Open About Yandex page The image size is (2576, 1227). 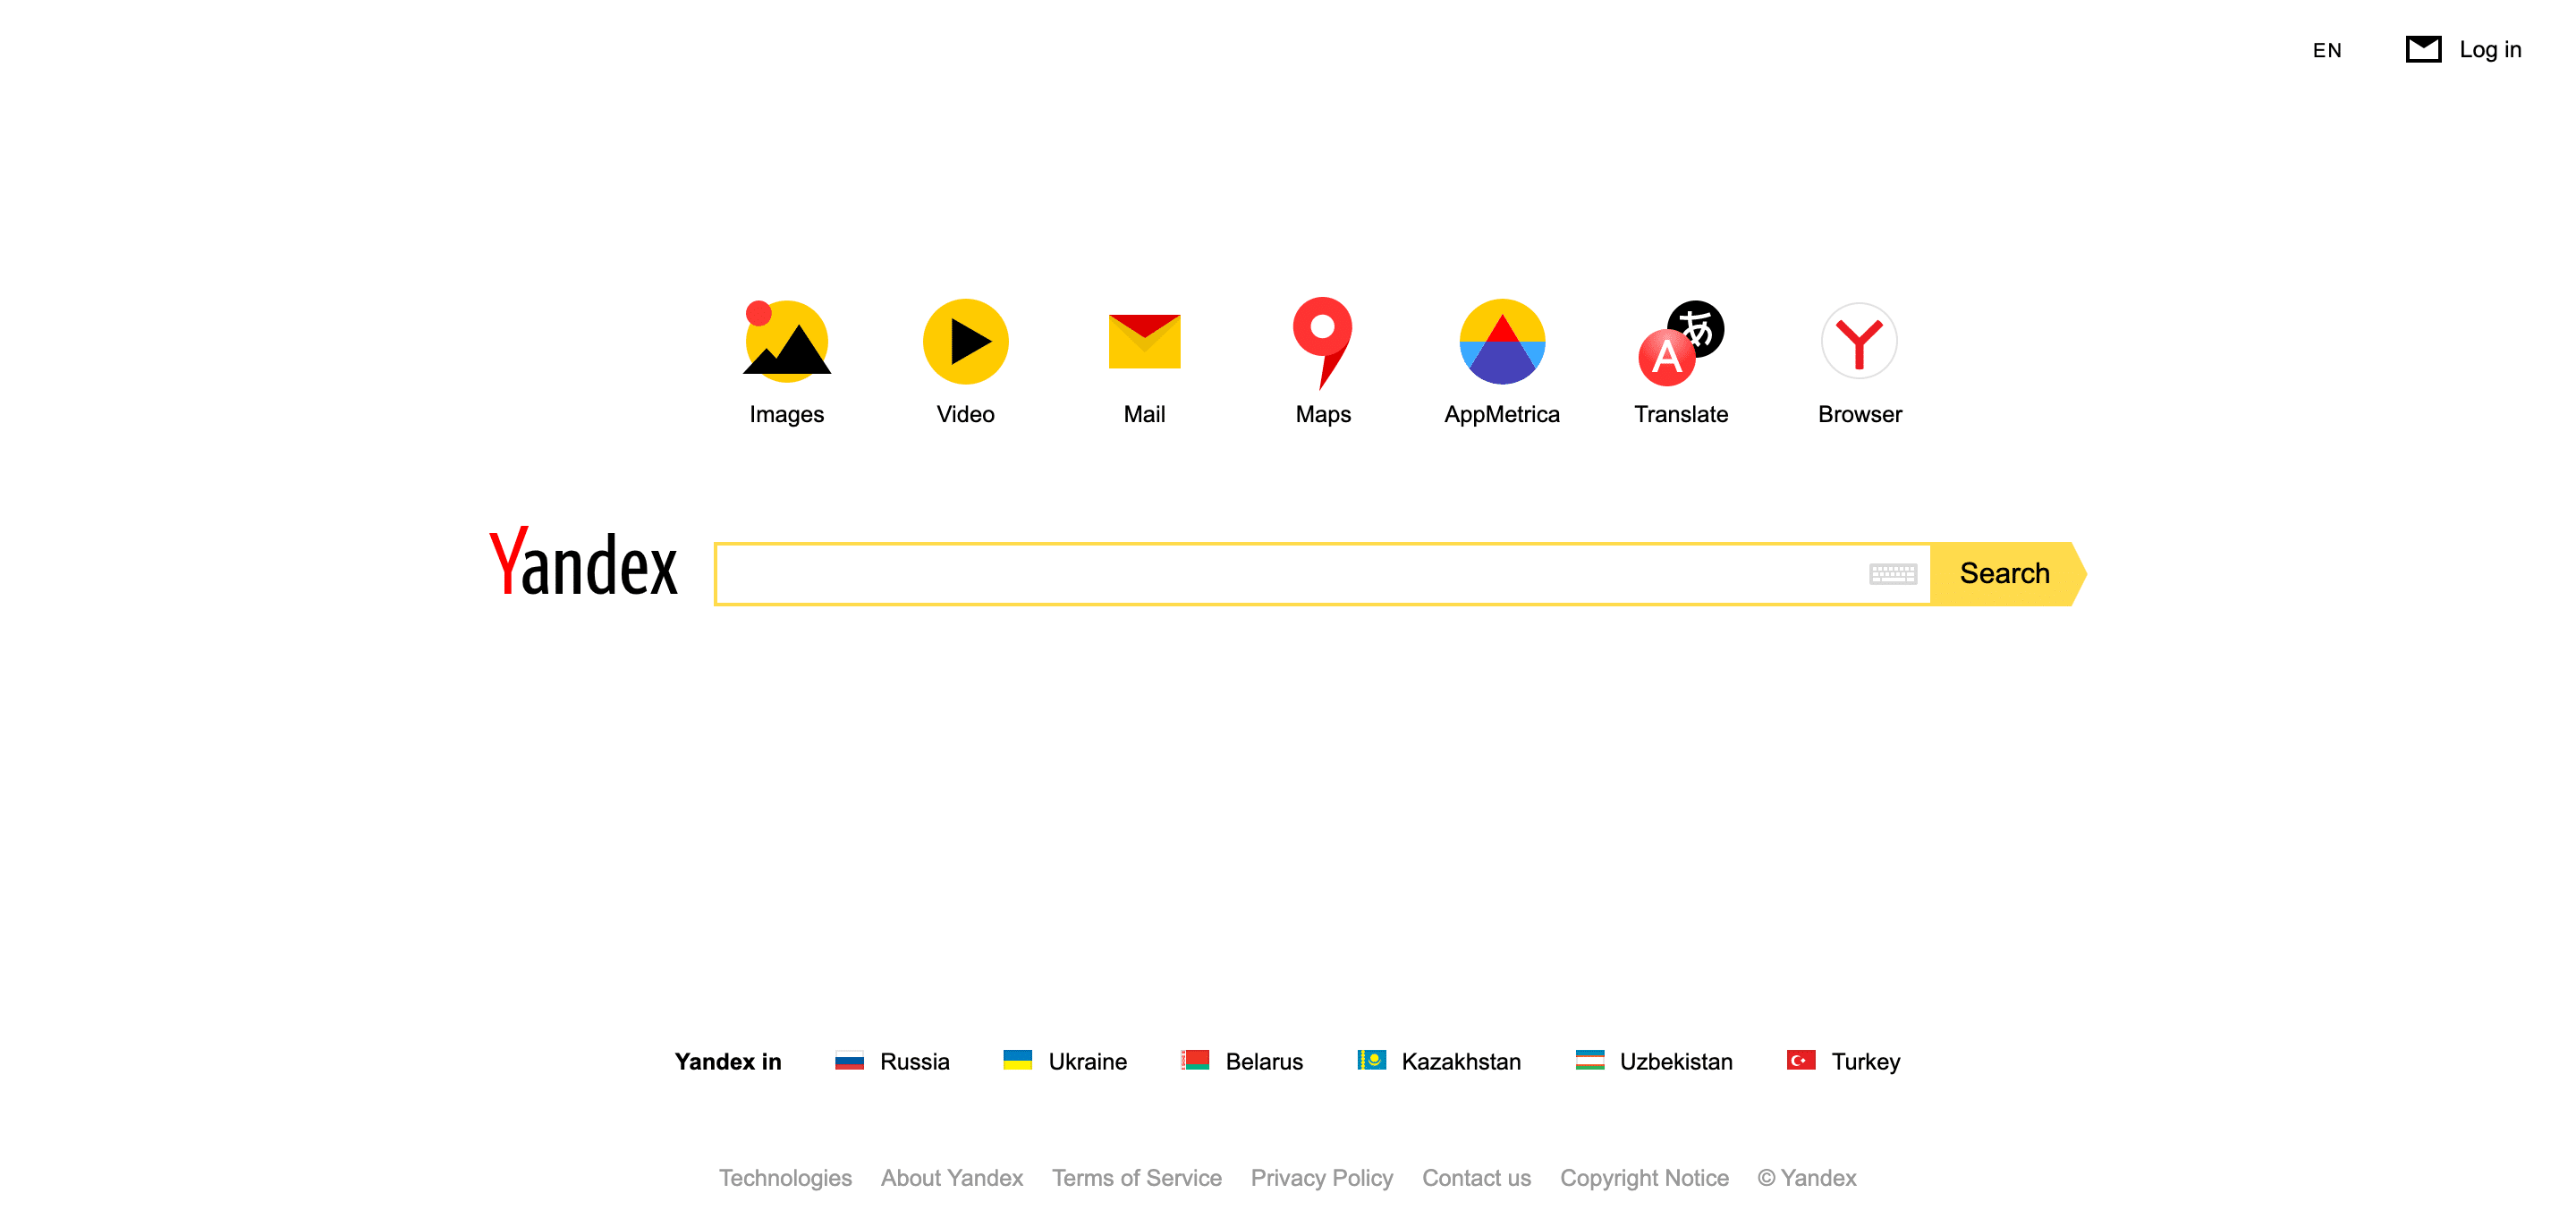pos(951,1178)
